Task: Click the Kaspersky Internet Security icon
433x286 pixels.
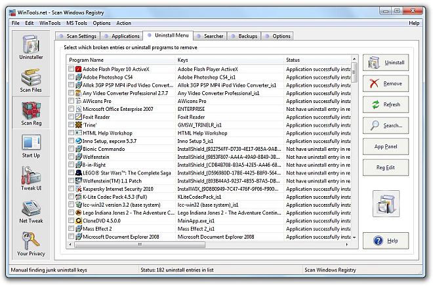Action: (x=79, y=189)
